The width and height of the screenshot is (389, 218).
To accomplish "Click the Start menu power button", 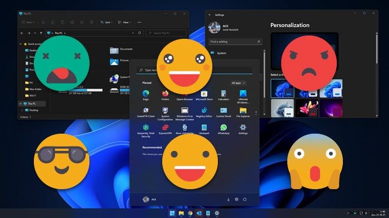I will [245, 199].
